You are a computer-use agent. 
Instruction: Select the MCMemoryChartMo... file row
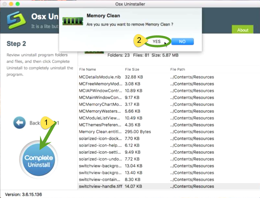169,104
